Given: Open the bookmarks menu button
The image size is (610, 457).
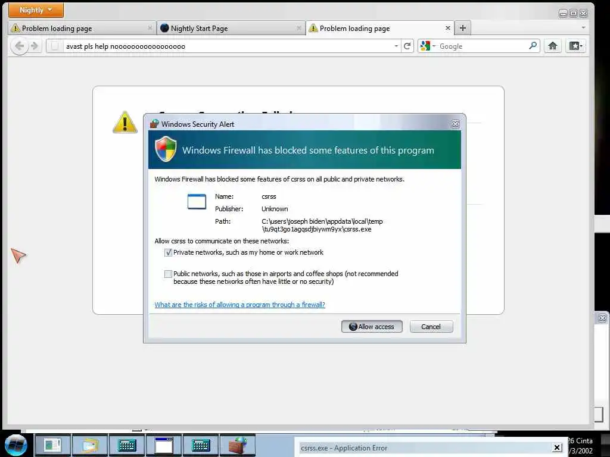Looking at the screenshot, I should pyautogui.click(x=576, y=46).
